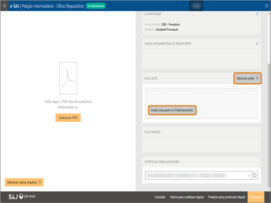The height and width of the screenshot is (203, 271).
Task: Refresh the signature certificate list
Action: click(254, 175)
